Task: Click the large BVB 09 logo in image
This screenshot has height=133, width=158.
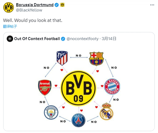Action: [x=78, y=88]
